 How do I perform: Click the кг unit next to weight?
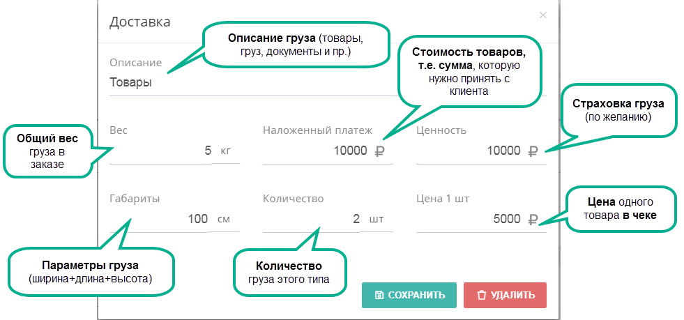225,151
